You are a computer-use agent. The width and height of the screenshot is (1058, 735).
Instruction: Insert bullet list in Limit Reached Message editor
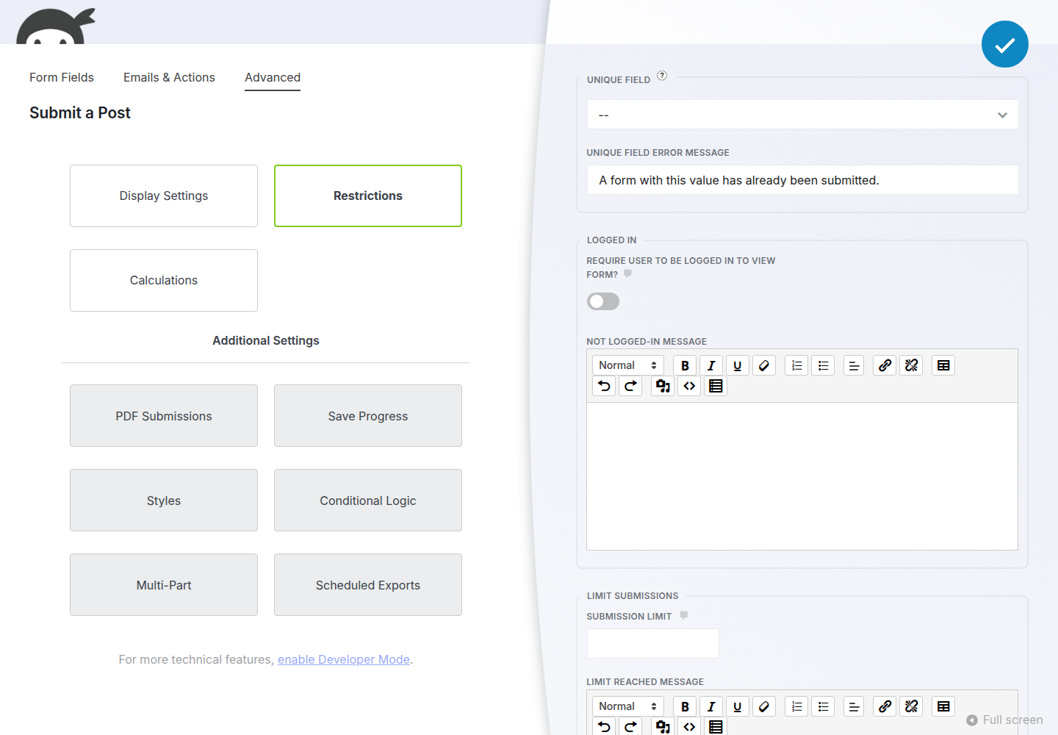[823, 706]
